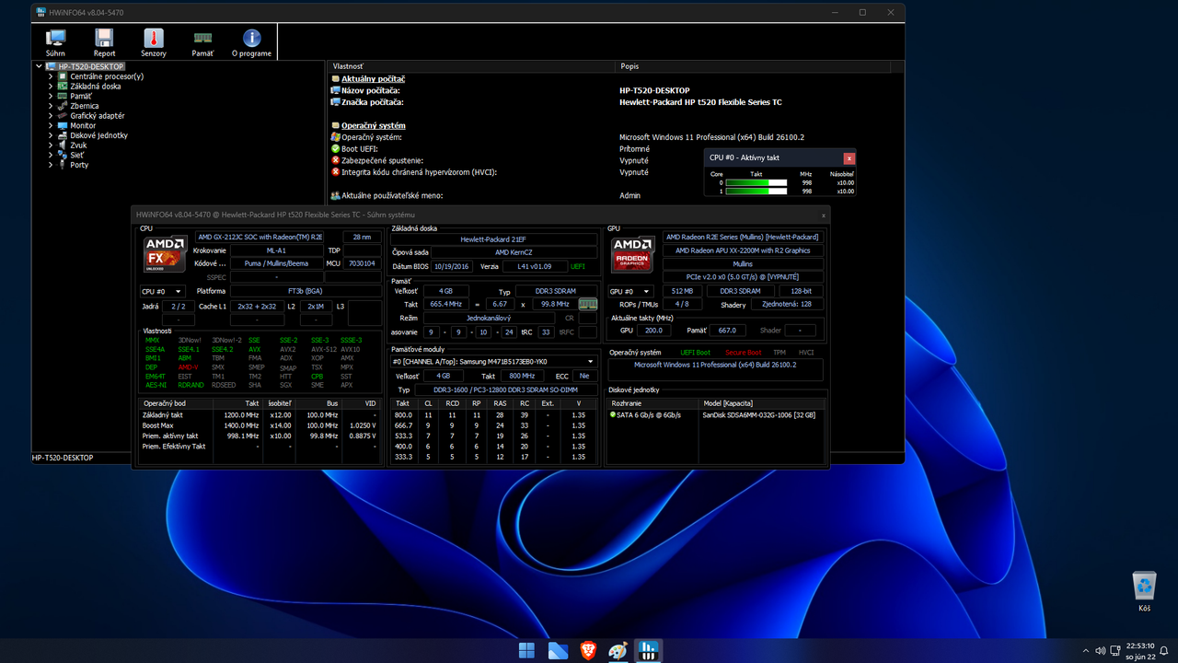
Task: Click the Aktuálny počítač heading
Action: point(374,79)
